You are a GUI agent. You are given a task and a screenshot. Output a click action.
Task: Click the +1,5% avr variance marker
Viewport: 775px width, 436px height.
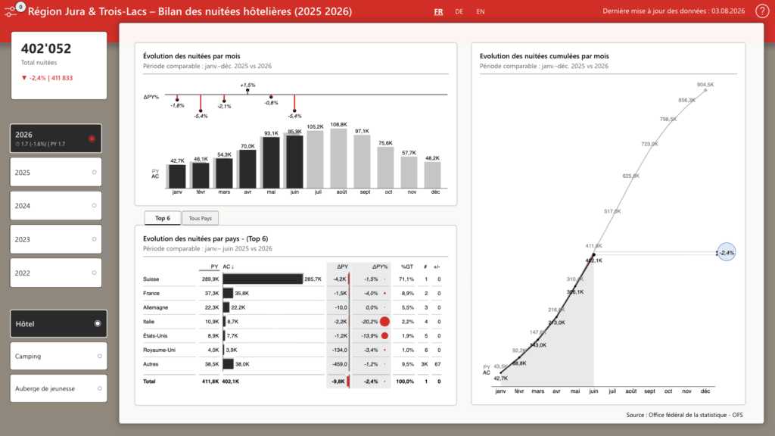(x=247, y=91)
